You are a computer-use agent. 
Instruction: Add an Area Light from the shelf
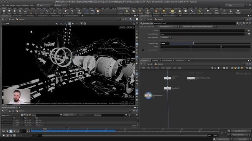140,11
